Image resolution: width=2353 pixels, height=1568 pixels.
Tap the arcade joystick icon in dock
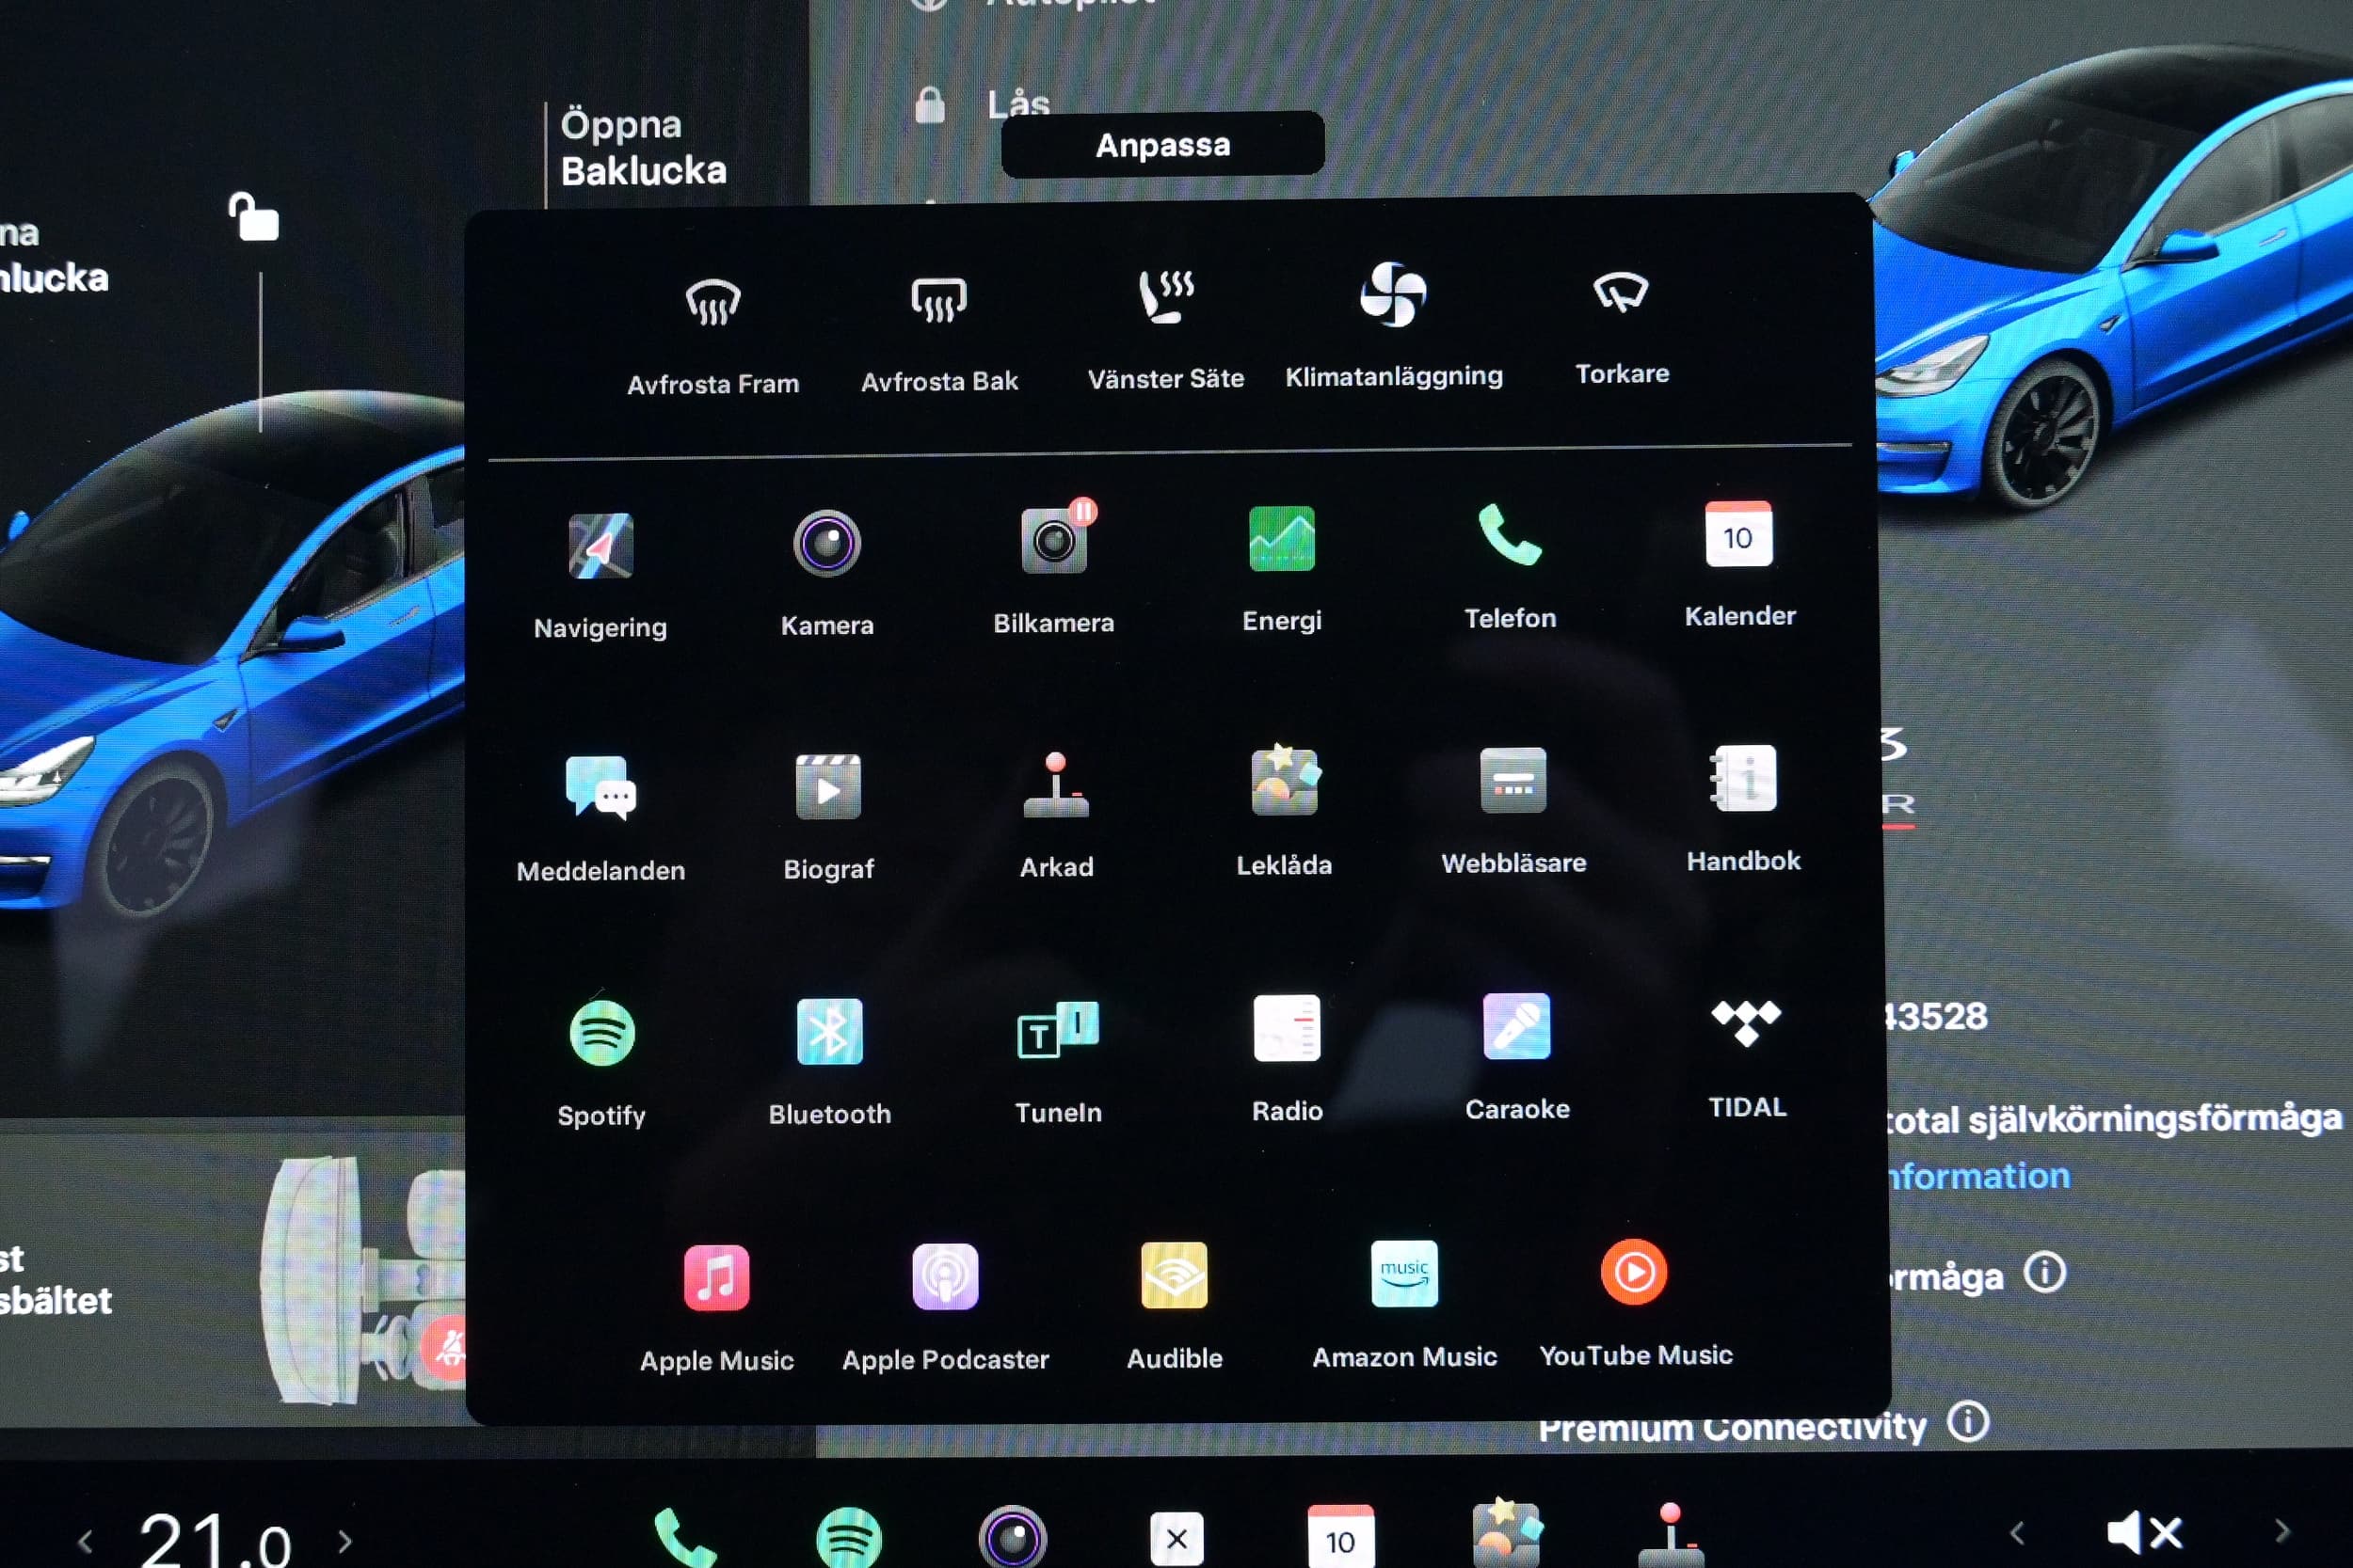1670,1534
